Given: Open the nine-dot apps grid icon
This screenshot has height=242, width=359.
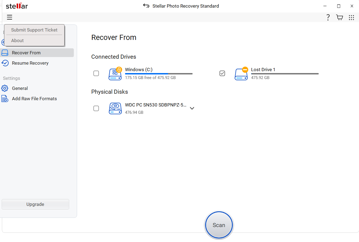Looking at the screenshot, I should [351, 17].
